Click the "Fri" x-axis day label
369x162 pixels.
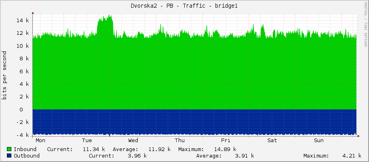(x=226, y=141)
